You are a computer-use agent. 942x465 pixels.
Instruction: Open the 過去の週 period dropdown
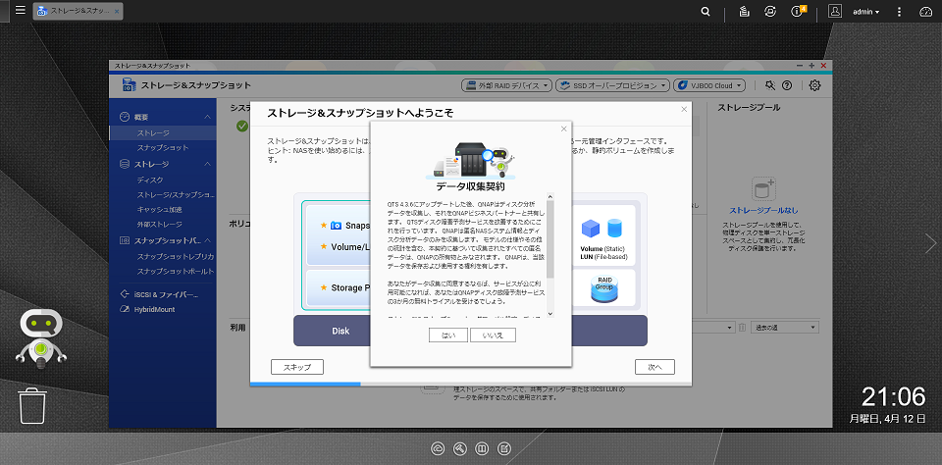click(786, 327)
